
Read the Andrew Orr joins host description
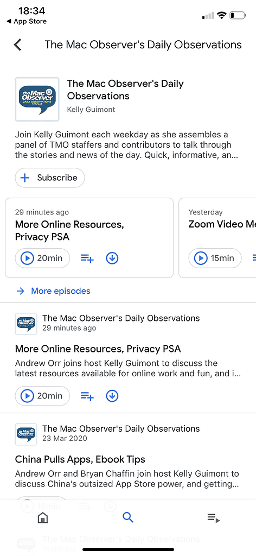coord(128,369)
